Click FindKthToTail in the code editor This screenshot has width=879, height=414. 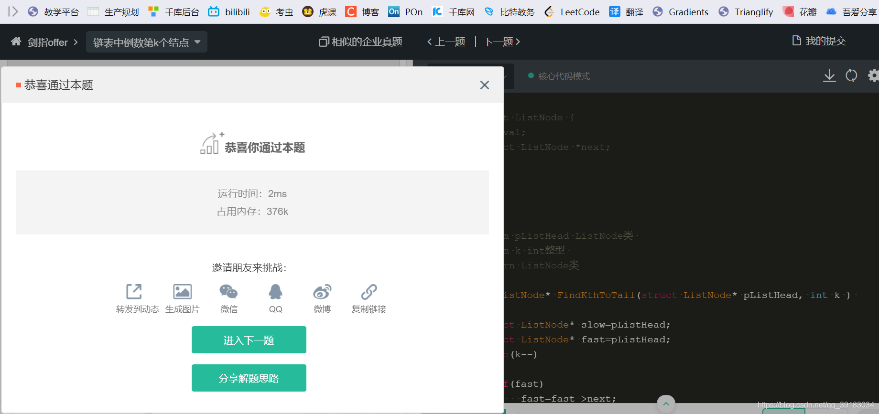point(596,295)
